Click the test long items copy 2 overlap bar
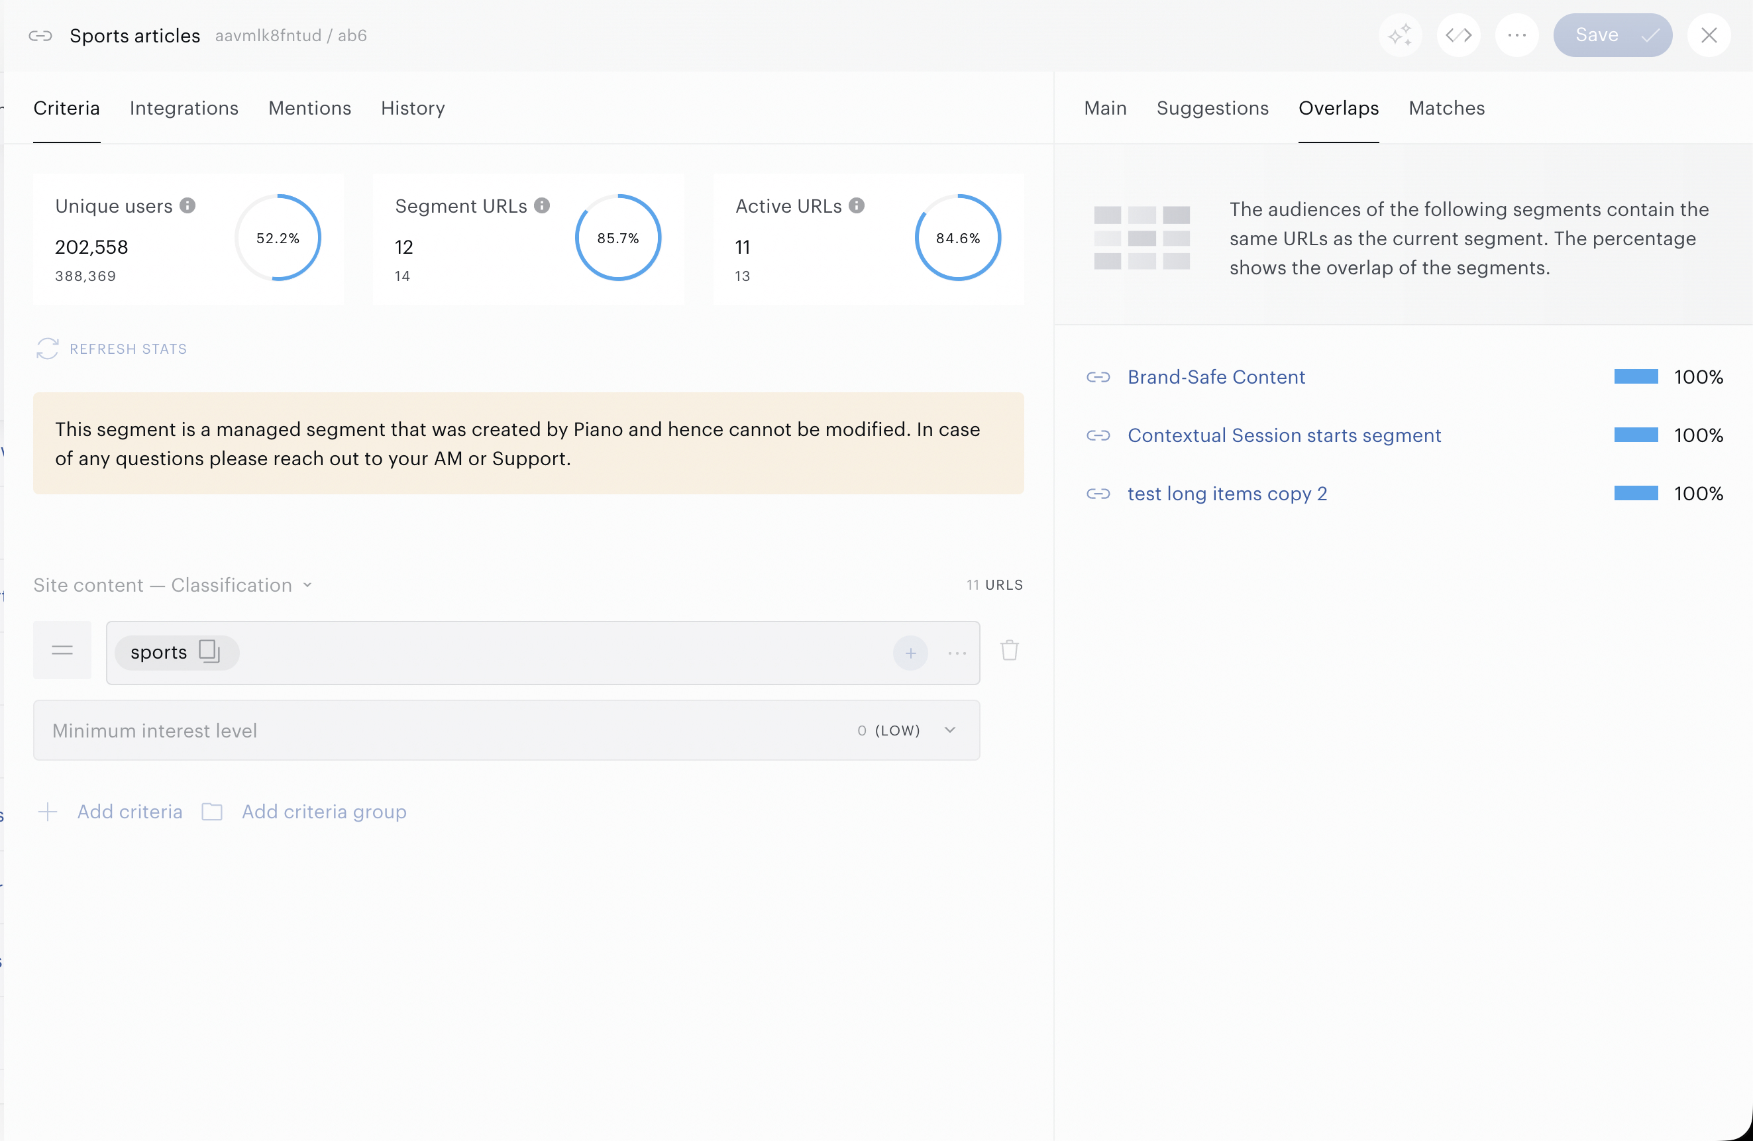The width and height of the screenshot is (1753, 1141). (x=1636, y=493)
